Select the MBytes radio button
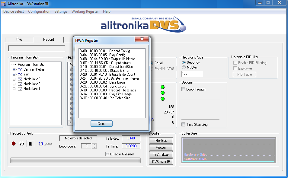Viewport: 288px width, 178px height. click(x=184, y=68)
